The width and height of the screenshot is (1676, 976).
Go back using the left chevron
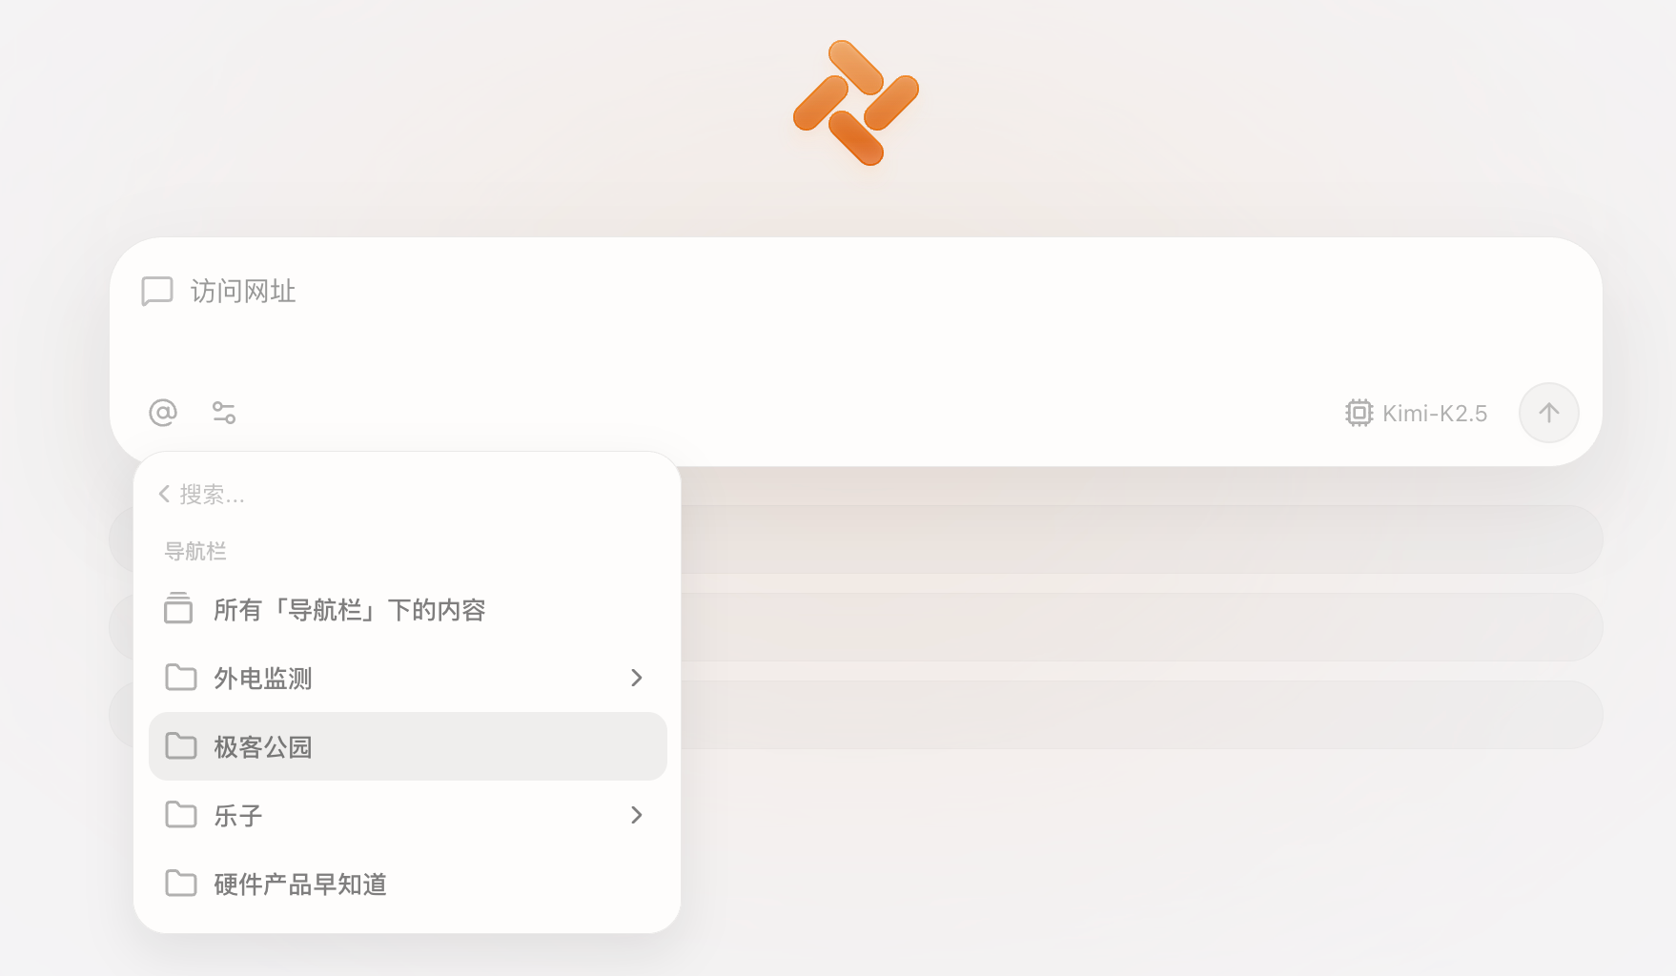[164, 494]
